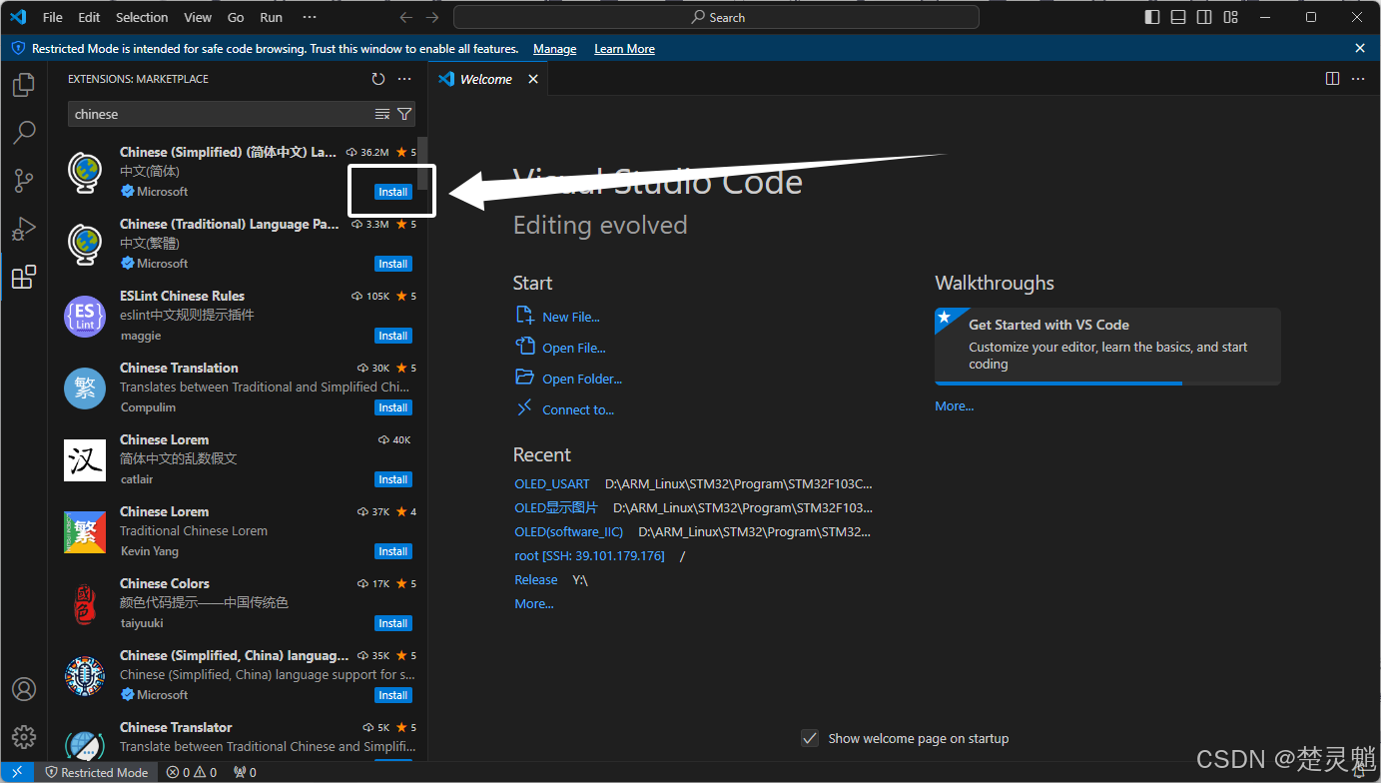The width and height of the screenshot is (1381, 783).
Task: Click Open File... on Welcome page
Action: (x=574, y=348)
